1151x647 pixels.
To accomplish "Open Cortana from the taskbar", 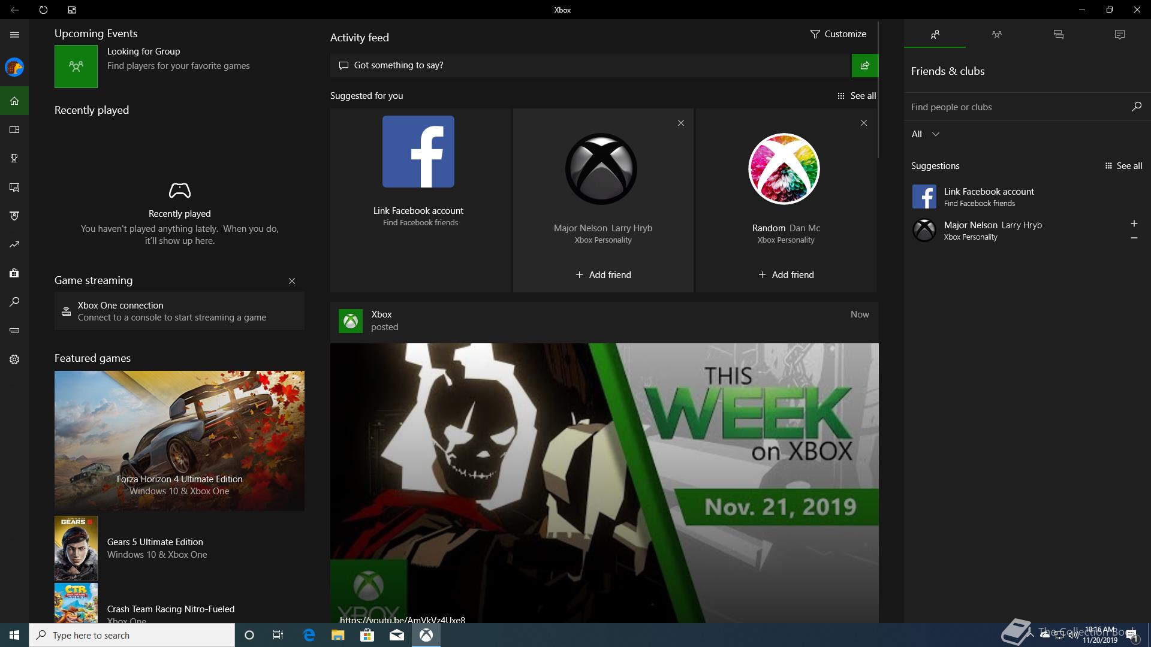I will click(x=249, y=635).
